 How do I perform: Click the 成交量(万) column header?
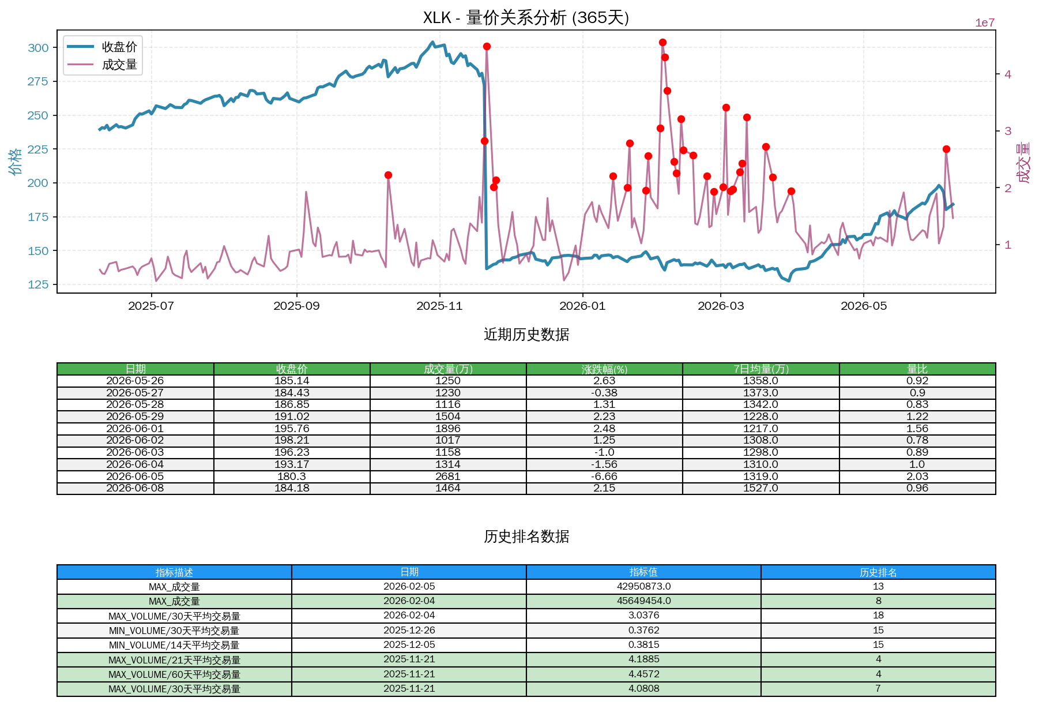[x=448, y=369]
